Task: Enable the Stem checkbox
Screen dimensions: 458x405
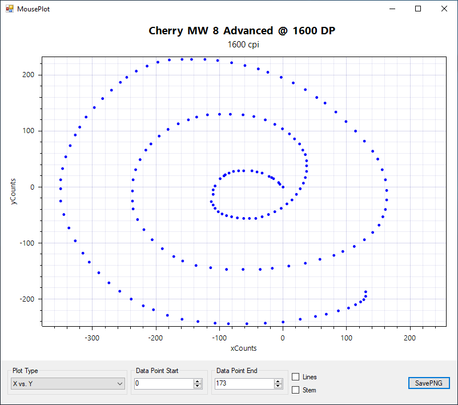Action: click(x=296, y=390)
